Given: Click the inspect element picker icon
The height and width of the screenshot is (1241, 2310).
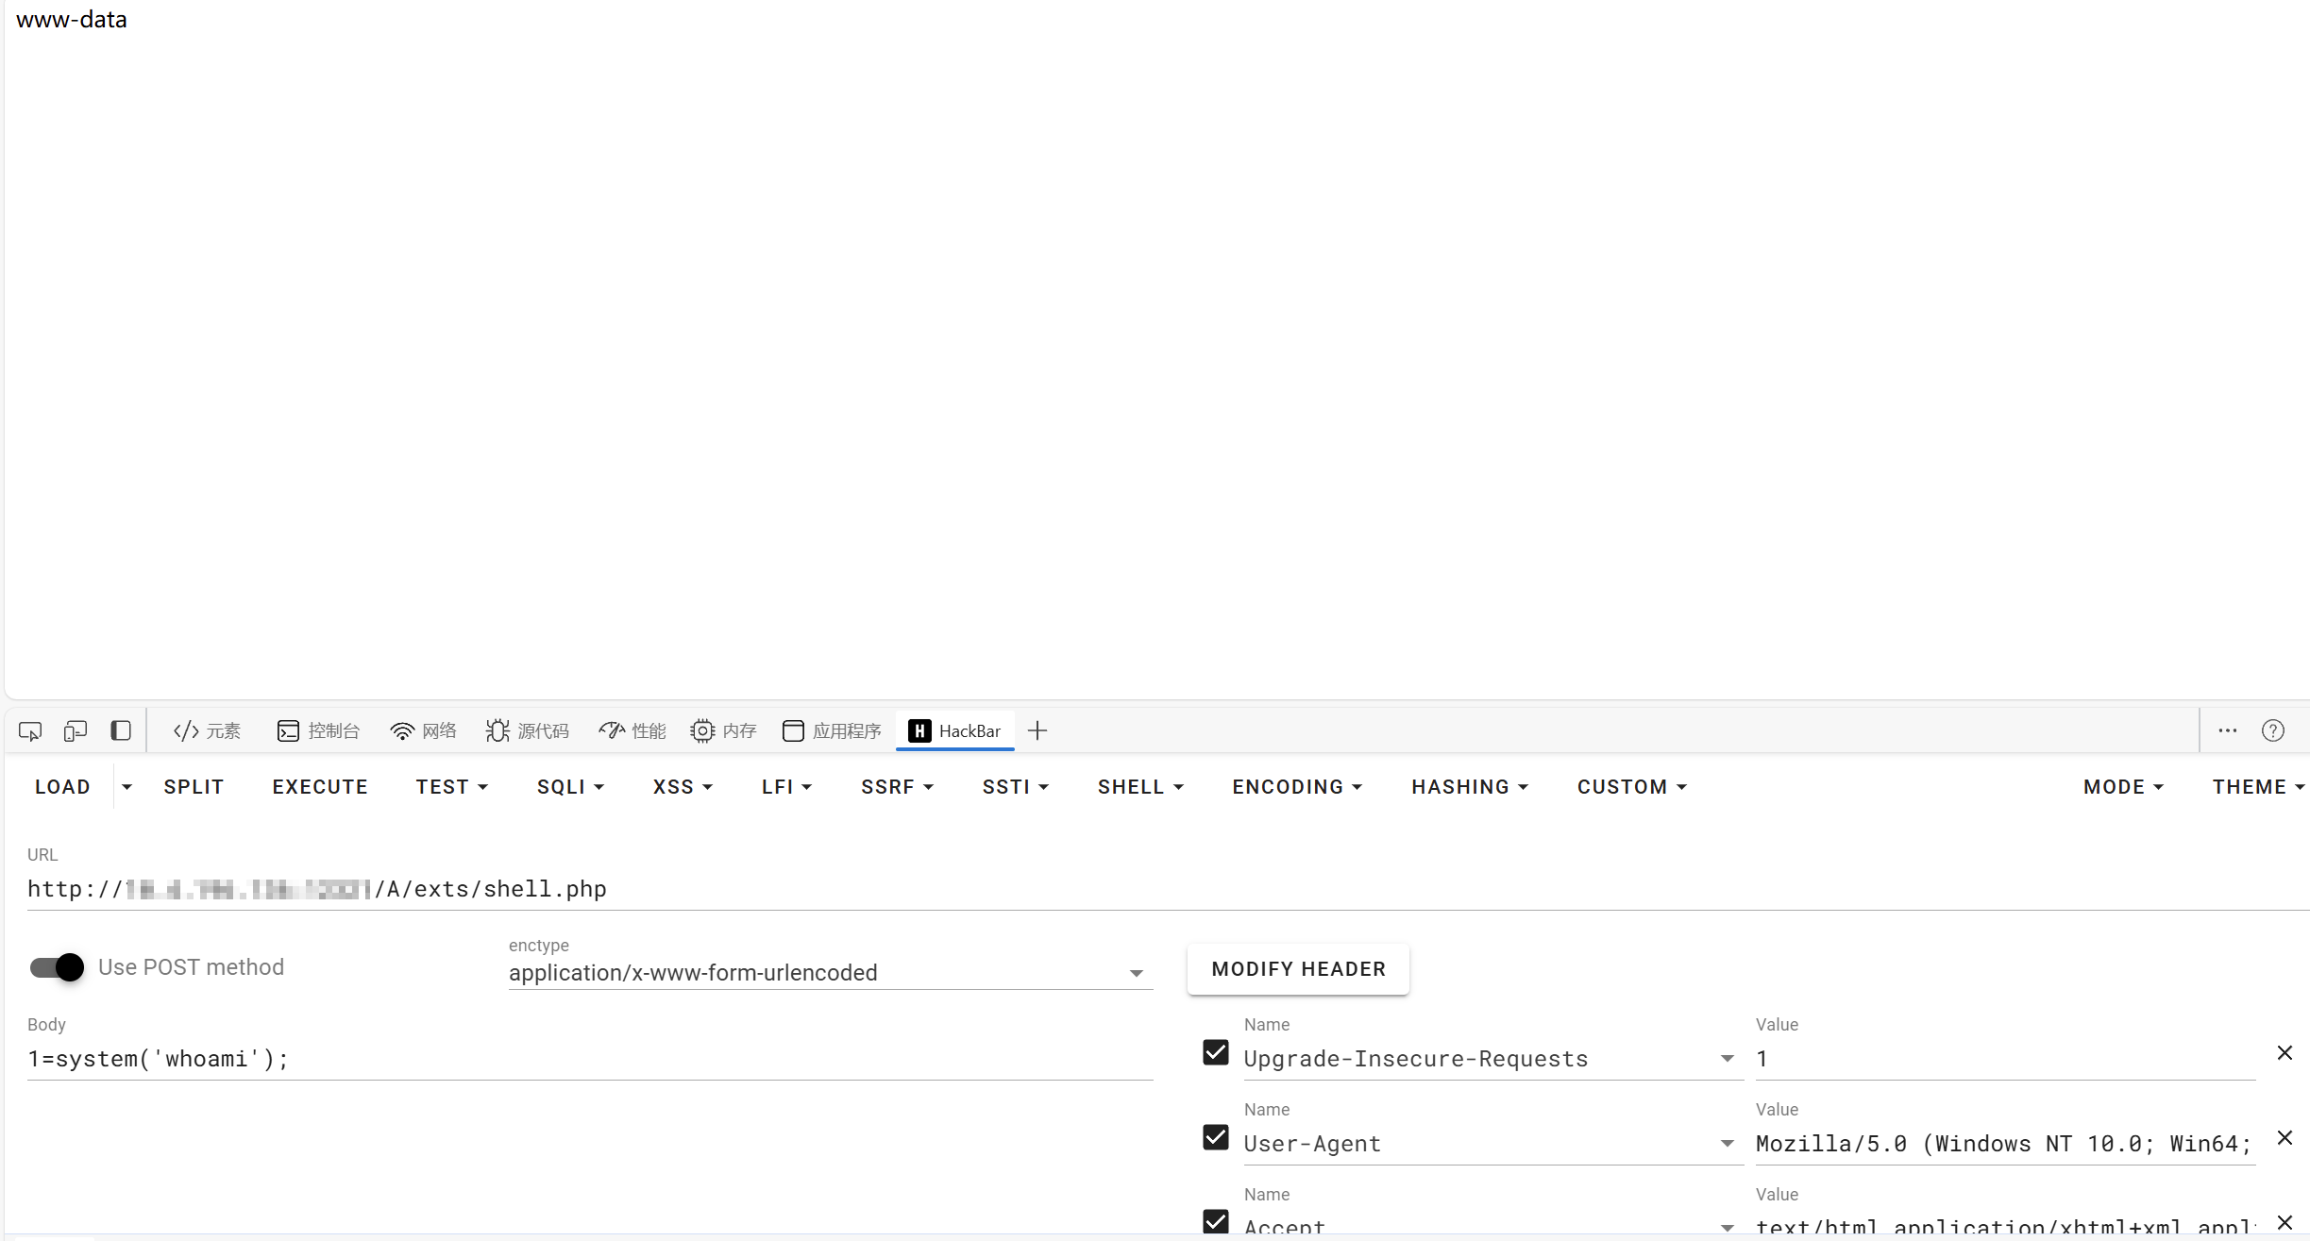Looking at the screenshot, I should [30, 731].
